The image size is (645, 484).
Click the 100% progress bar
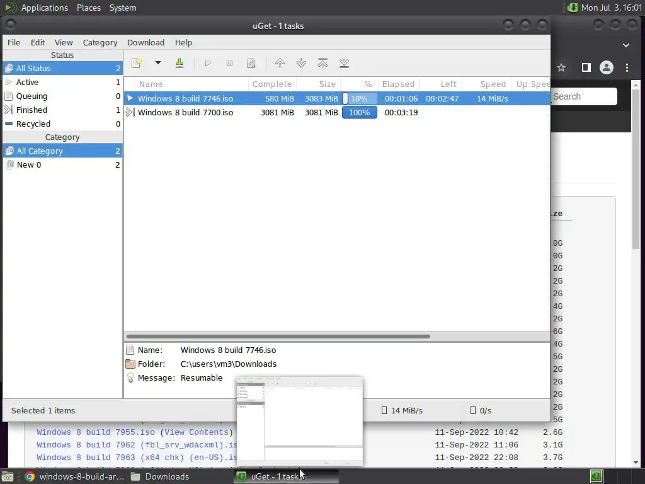coord(360,112)
